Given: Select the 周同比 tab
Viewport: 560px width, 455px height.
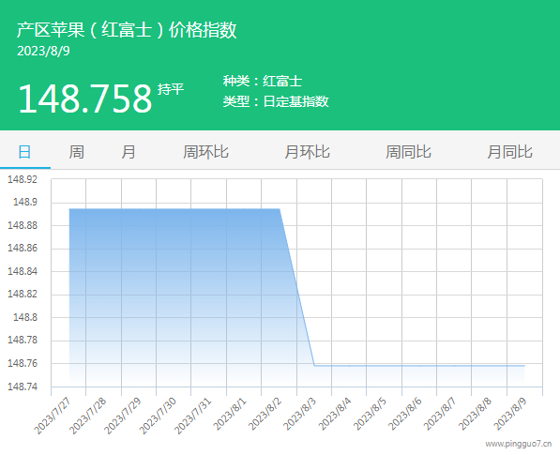Looking at the screenshot, I should pyautogui.click(x=408, y=152).
